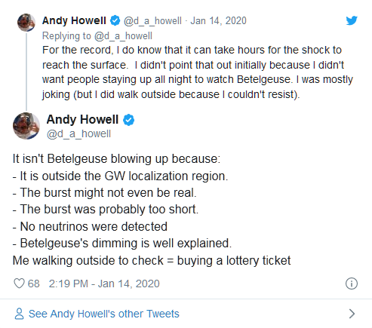Viewport: 372px width, 328px height.
Task: Click Andy Howell name in the reply tweet
Action: tap(74, 20)
